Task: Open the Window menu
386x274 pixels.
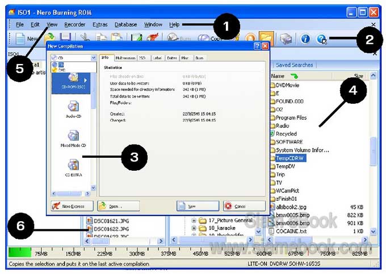Action: [x=153, y=24]
